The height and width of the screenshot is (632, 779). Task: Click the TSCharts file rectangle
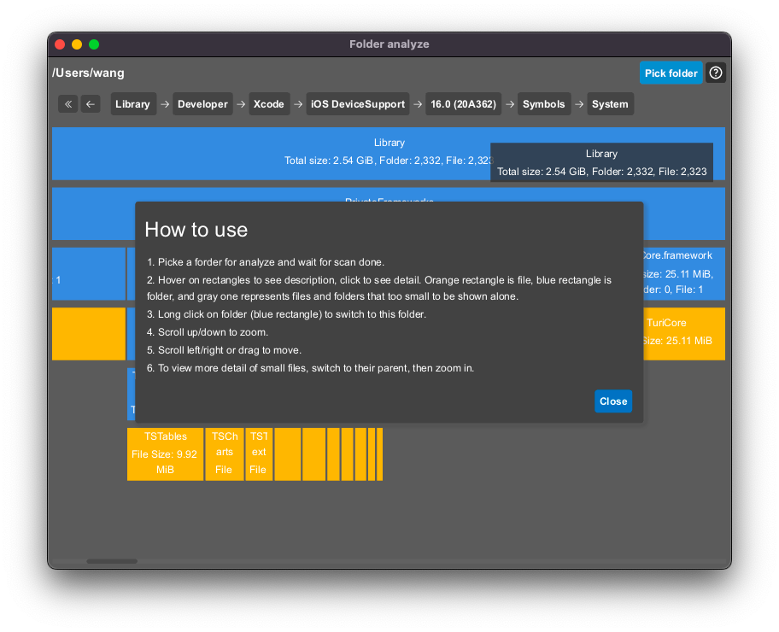[x=224, y=454]
